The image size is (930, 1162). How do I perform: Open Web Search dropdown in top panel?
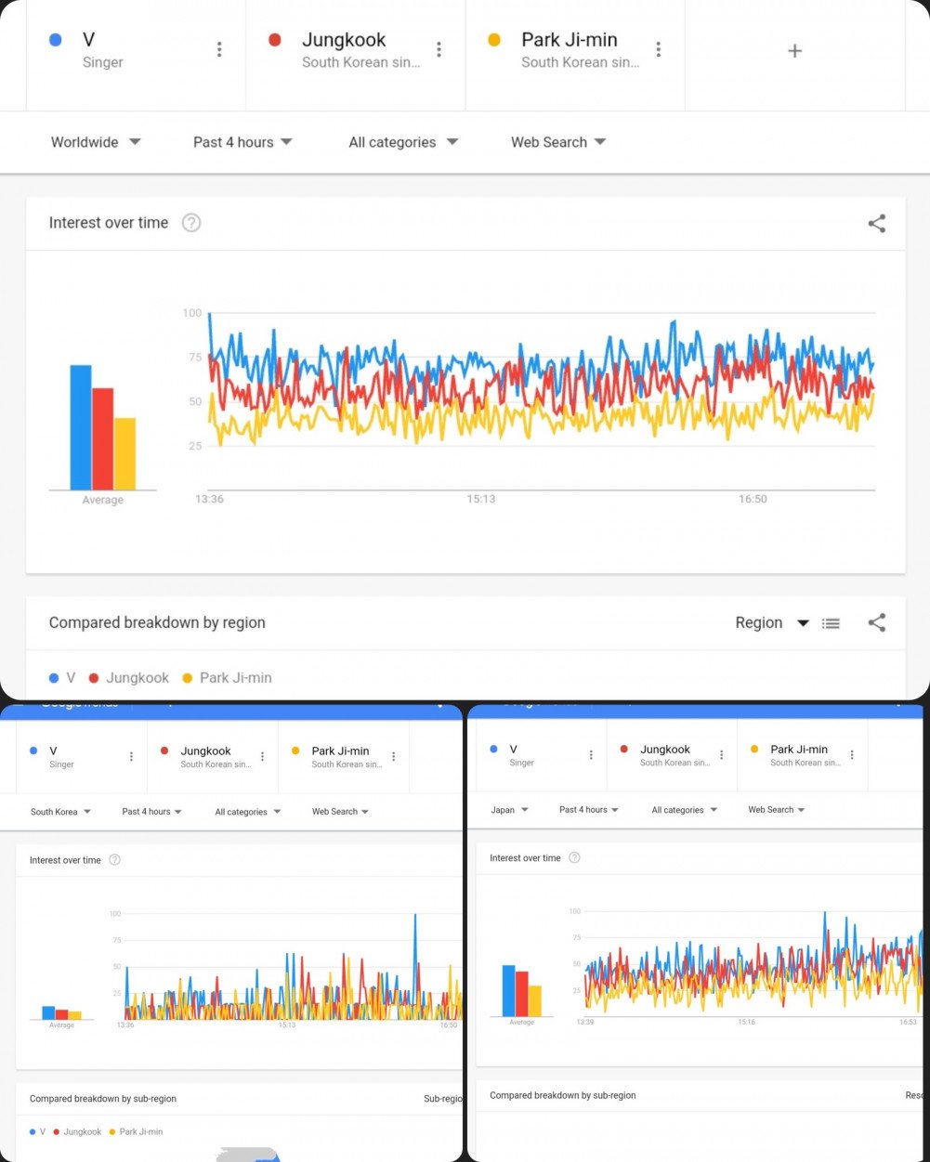coord(558,142)
